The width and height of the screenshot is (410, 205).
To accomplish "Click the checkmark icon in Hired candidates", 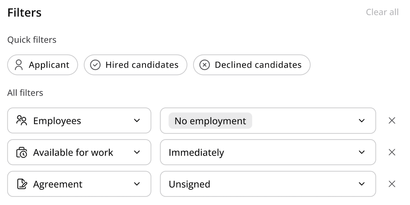I will click(95, 65).
